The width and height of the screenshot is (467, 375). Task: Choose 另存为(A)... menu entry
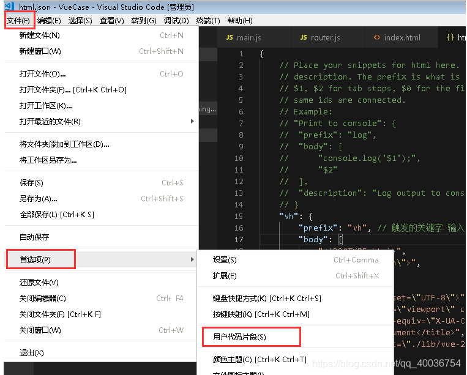[101, 199]
